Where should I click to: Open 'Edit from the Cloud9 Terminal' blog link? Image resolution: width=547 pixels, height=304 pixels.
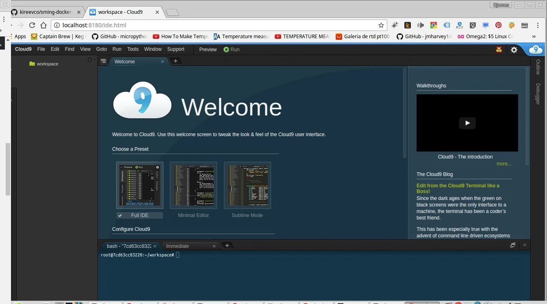tap(458, 189)
